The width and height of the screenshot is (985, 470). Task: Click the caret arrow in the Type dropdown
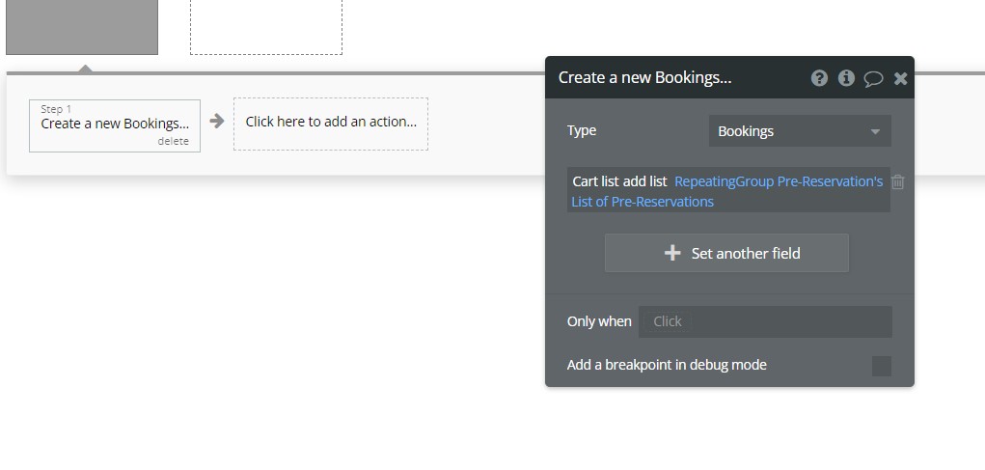coord(875,131)
